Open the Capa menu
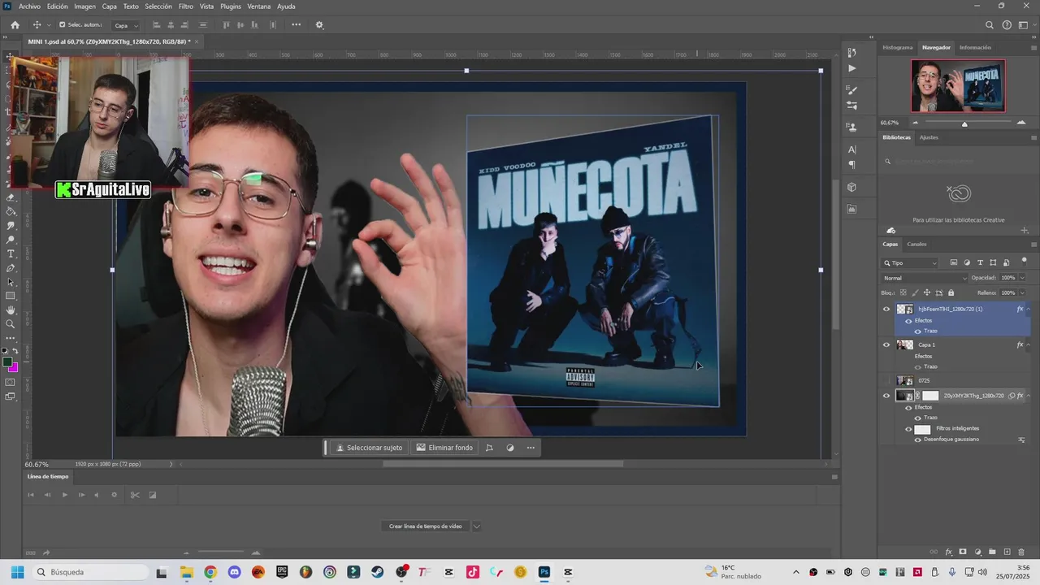The height and width of the screenshot is (585, 1040). pos(109,6)
